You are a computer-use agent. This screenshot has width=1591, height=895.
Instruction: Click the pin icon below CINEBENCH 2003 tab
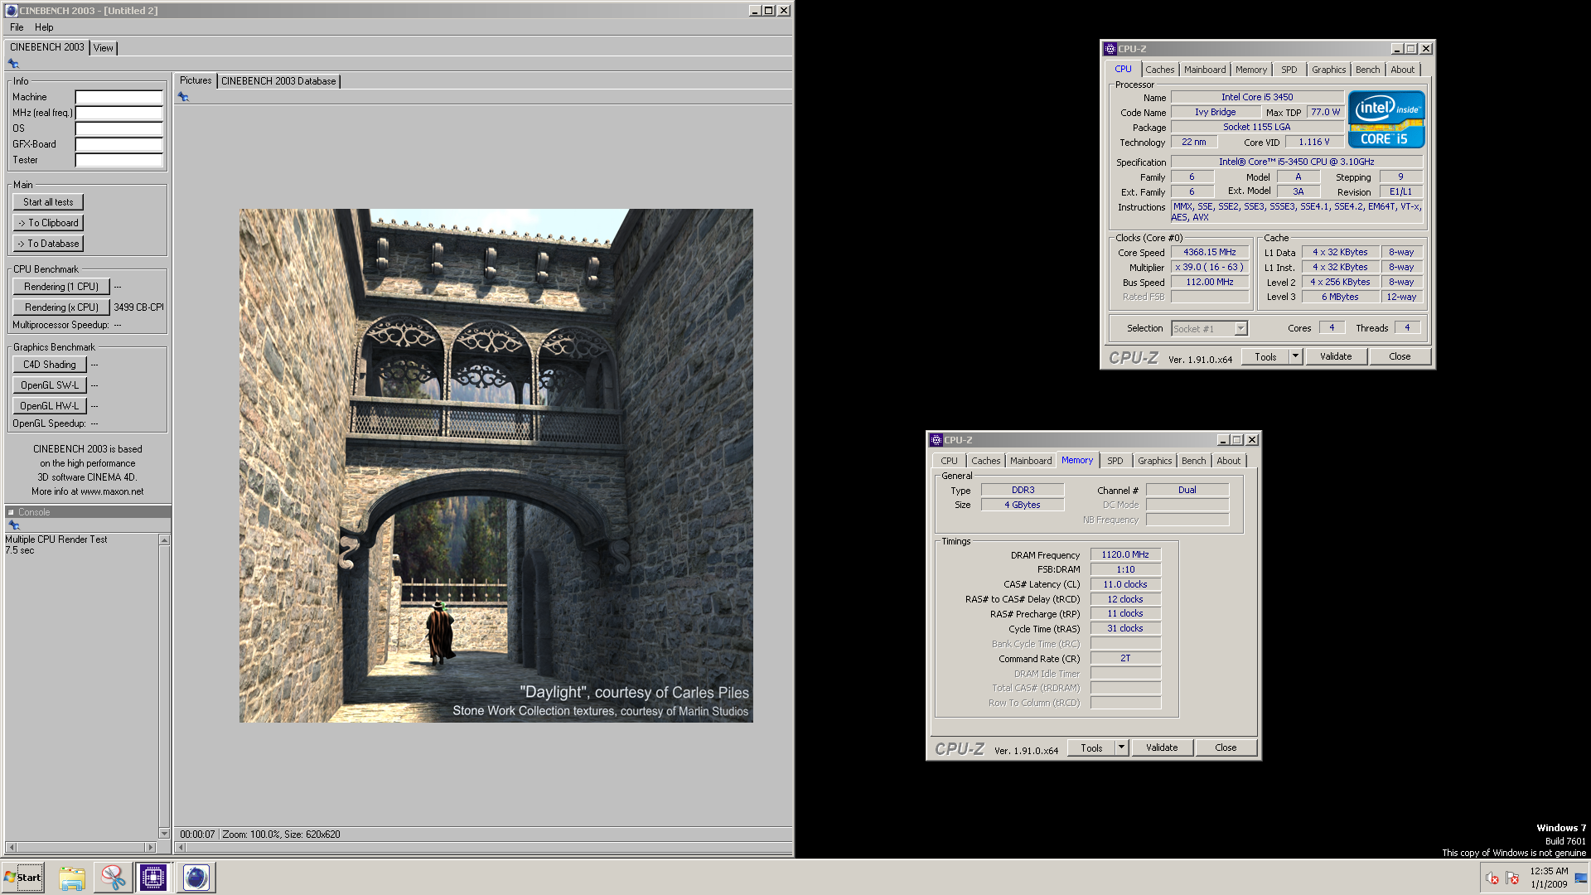(13, 64)
